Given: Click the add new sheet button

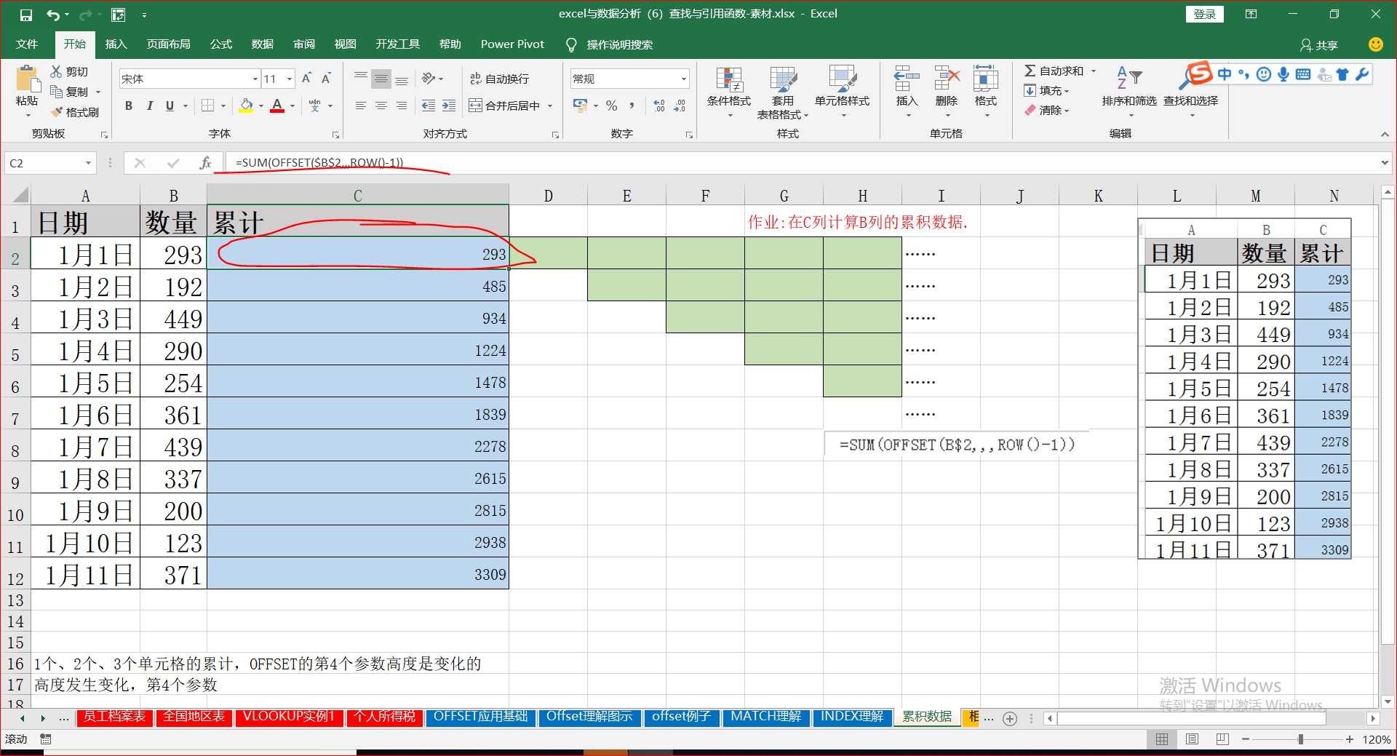Looking at the screenshot, I should [x=1009, y=719].
